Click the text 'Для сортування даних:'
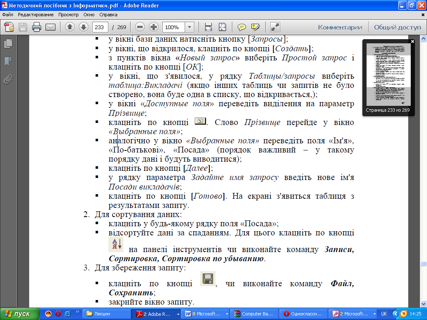427x320 pixels. coord(138,215)
